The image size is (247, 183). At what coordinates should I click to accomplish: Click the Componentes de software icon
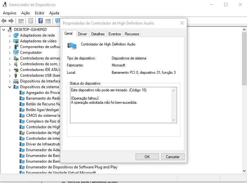16,47
